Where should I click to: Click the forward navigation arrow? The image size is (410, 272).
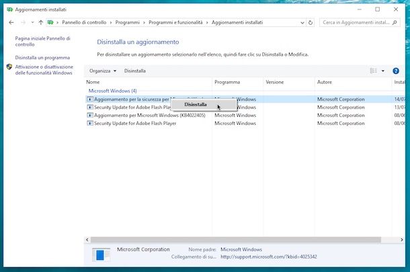pos(24,22)
